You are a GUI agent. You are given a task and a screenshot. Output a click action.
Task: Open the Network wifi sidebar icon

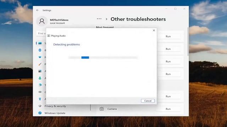[x=40, y=57]
